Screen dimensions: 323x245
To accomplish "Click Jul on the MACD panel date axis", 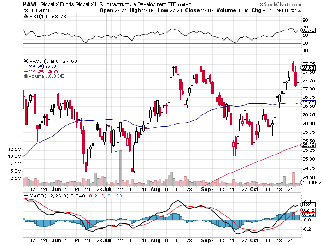I will (x=107, y=240).
